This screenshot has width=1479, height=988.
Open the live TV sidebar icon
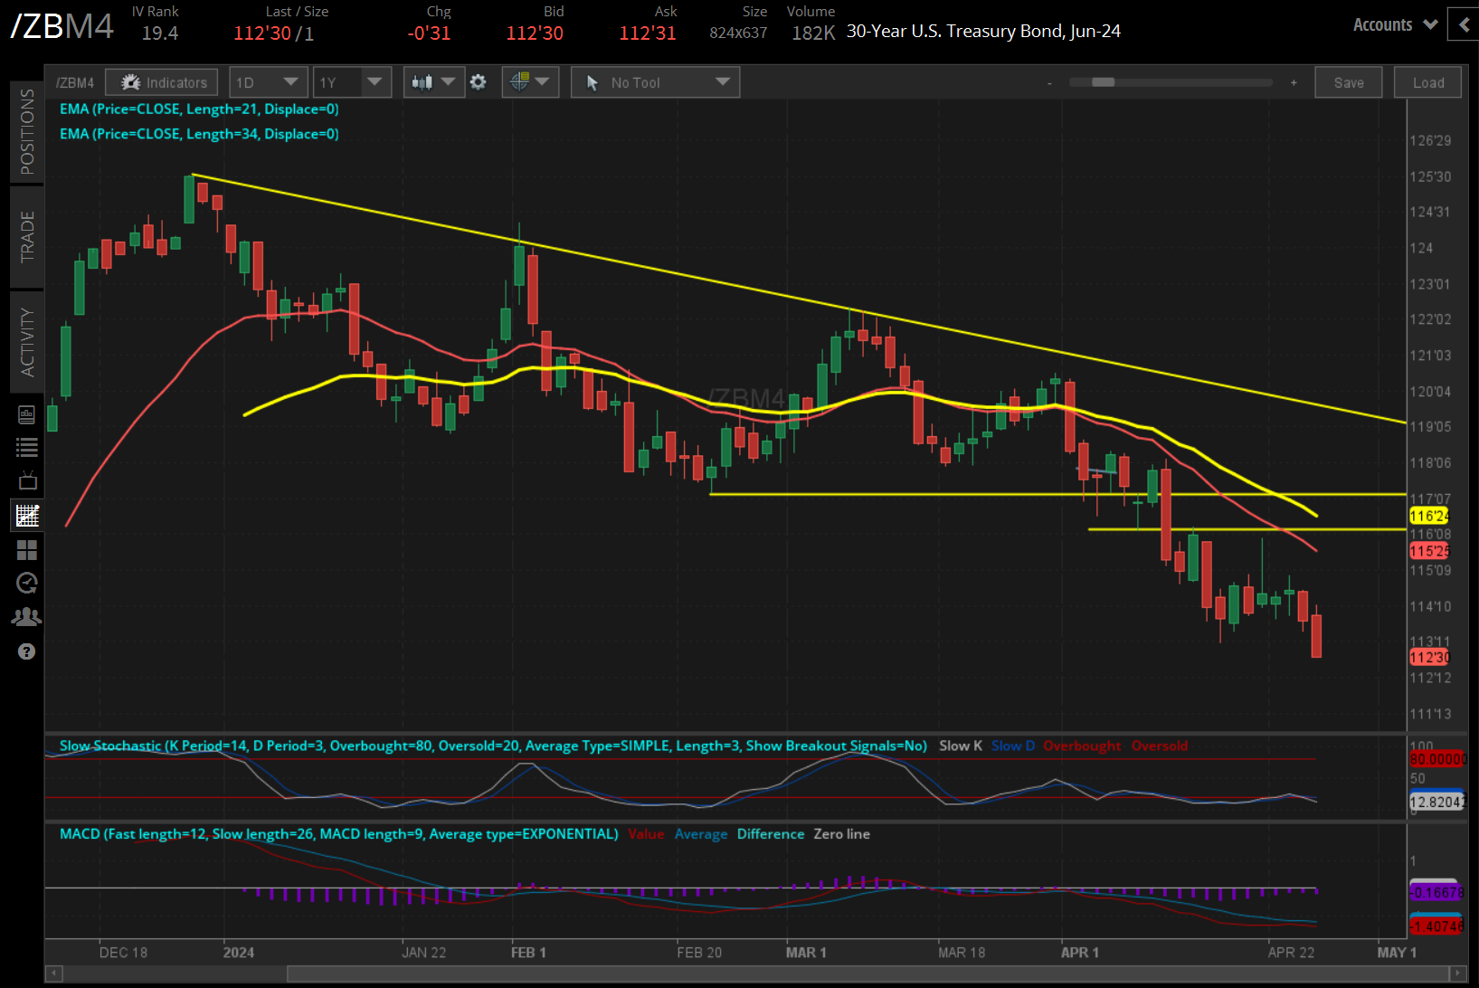27,480
